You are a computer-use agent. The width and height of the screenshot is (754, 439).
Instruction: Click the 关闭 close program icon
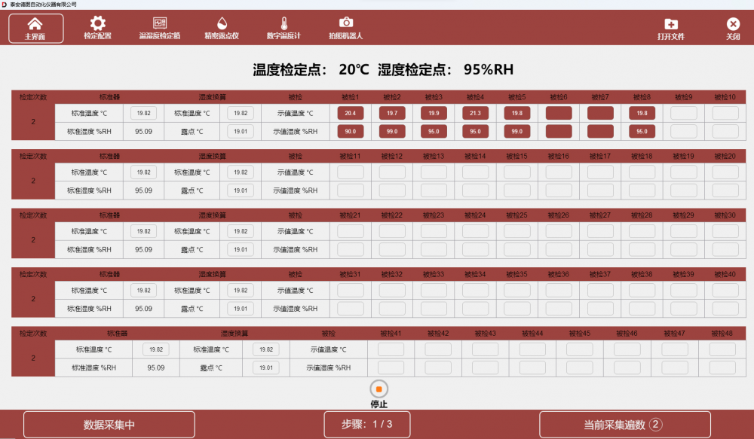735,27
